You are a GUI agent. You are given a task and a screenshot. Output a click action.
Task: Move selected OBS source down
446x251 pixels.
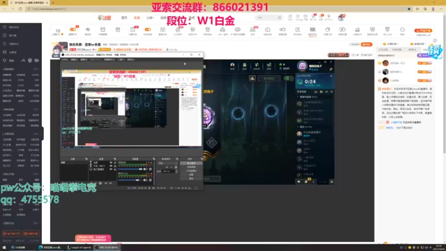(110, 184)
